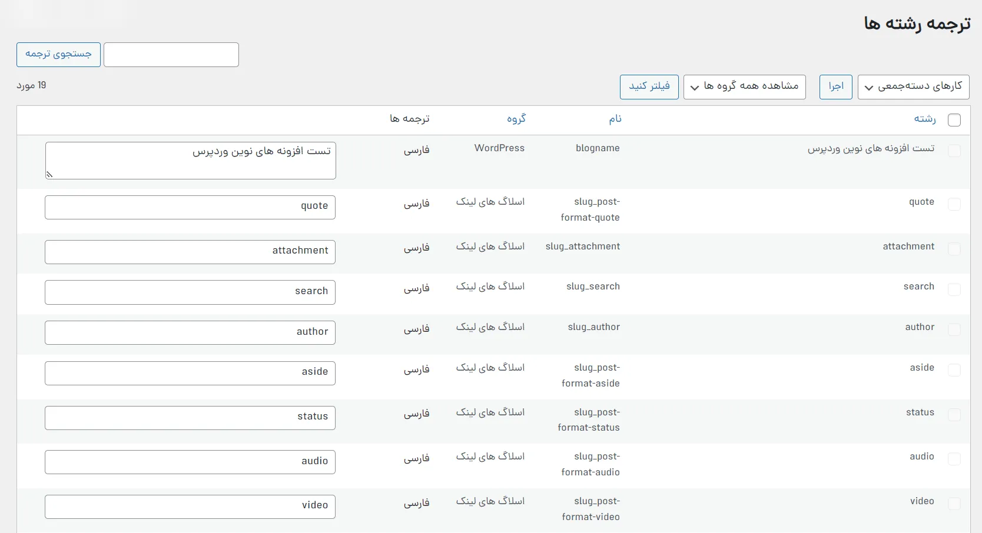Tick the aside row checkbox

pyautogui.click(x=954, y=370)
